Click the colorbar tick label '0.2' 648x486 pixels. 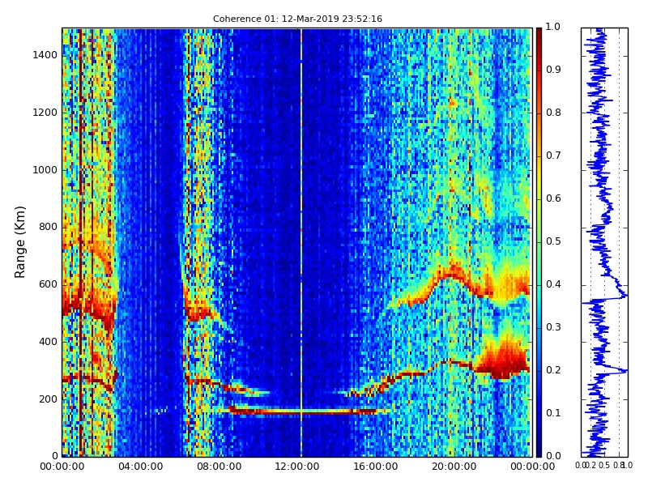pos(553,370)
